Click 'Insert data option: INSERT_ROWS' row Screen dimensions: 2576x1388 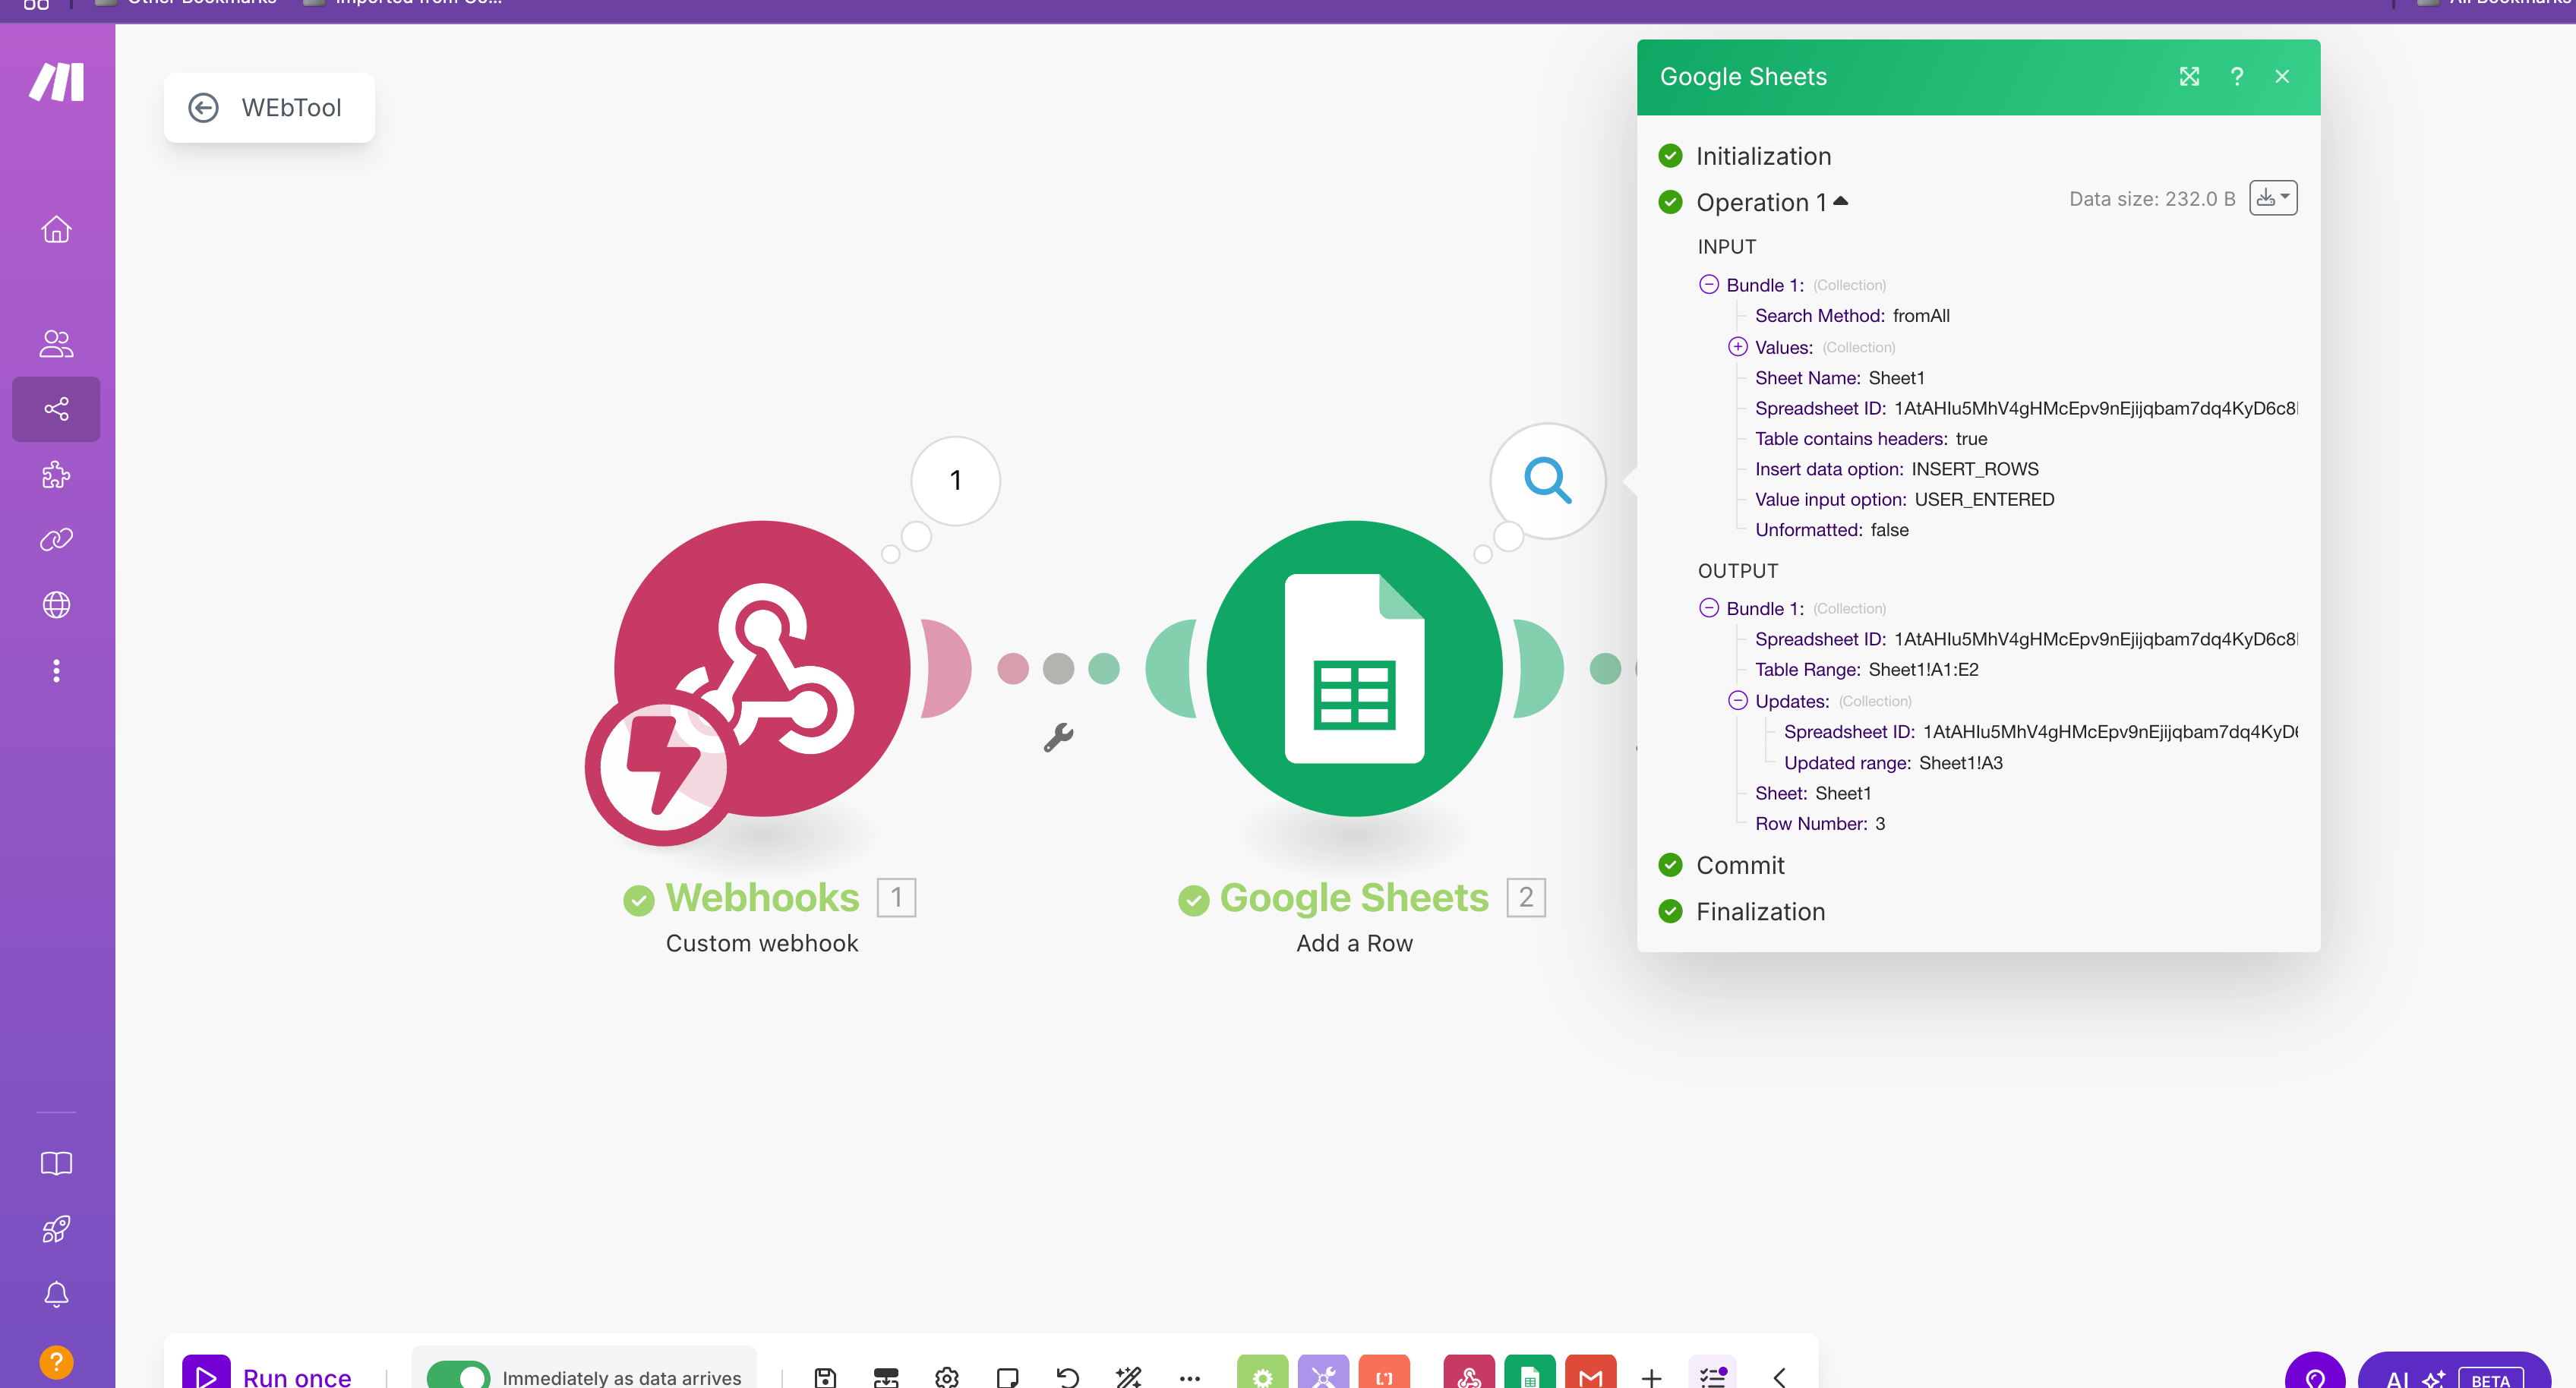(1896, 469)
